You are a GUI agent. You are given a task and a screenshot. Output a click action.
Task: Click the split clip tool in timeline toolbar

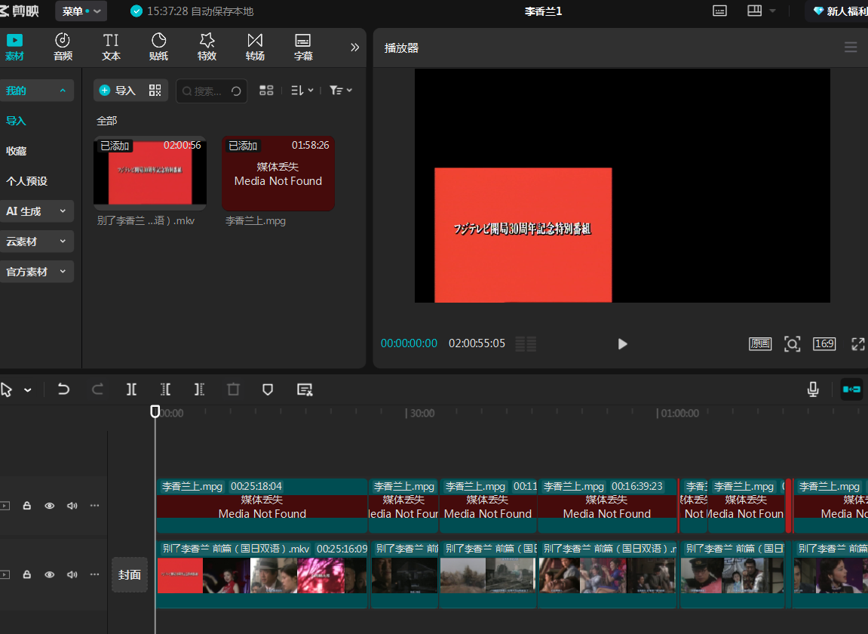(132, 389)
